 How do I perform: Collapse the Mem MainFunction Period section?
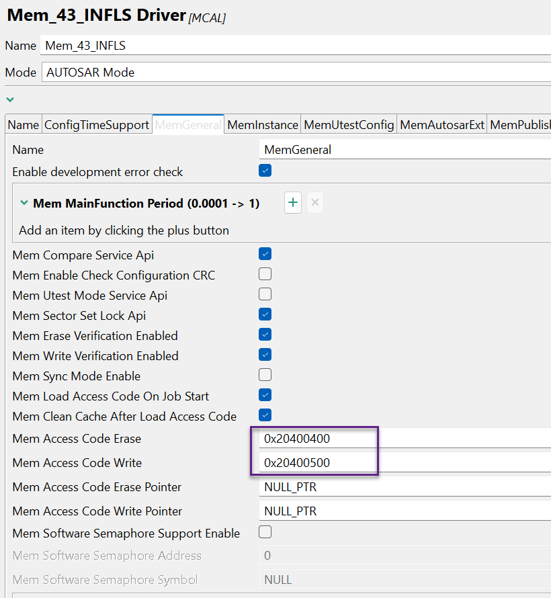(x=24, y=203)
